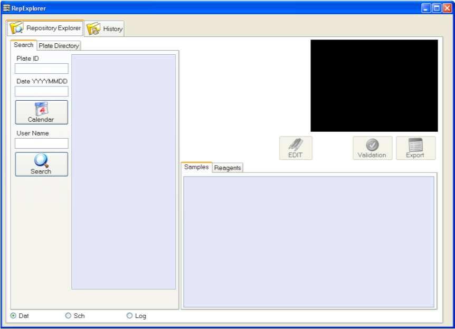Open the Reagents tab

click(x=228, y=168)
